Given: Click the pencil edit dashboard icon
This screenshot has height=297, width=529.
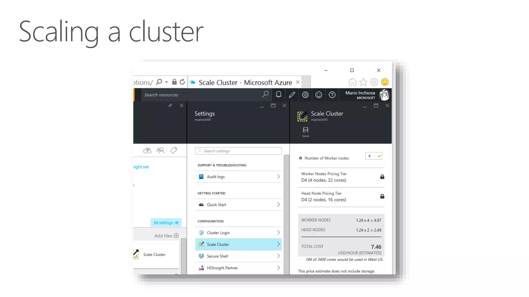Looking at the screenshot, I should click(292, 95).
